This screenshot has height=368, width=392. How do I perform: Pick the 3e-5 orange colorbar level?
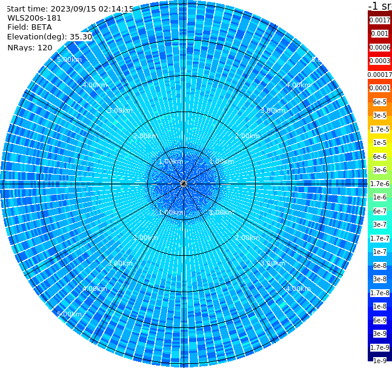pos(380,116)
